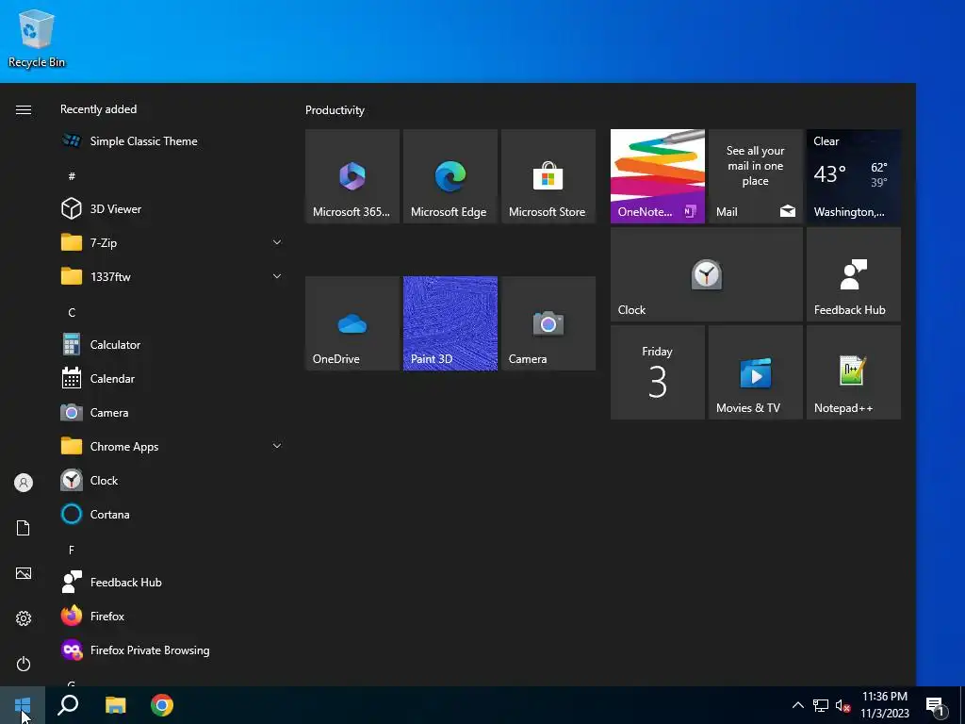This screenshot has height=724, width=965.
Task: Open the Friday 3 calendar tile
Action: pos(657,372)
